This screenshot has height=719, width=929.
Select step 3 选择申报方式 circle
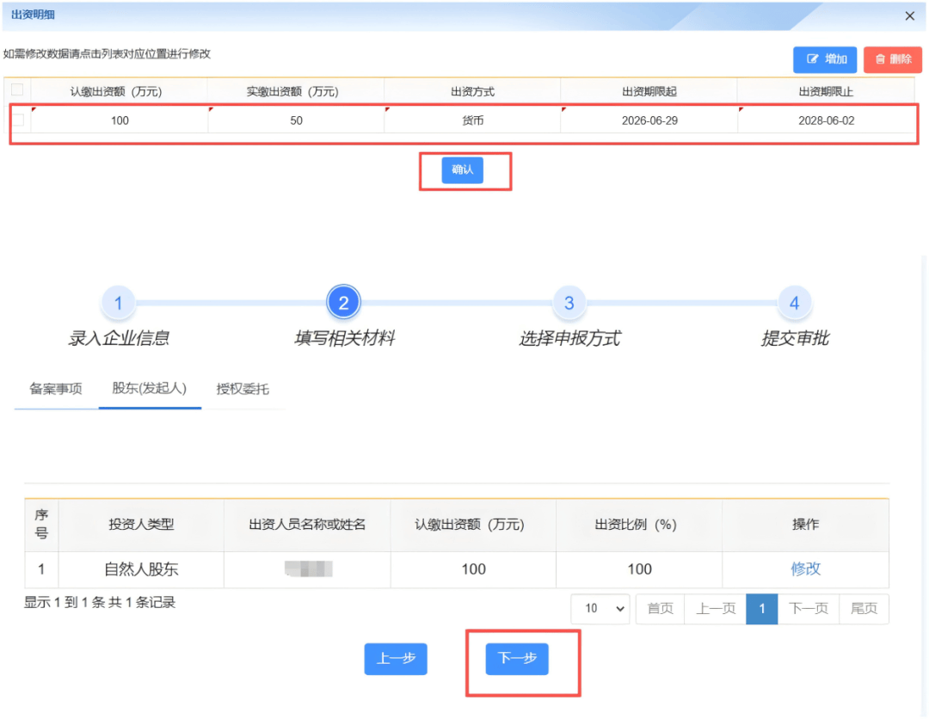point(569,303)
